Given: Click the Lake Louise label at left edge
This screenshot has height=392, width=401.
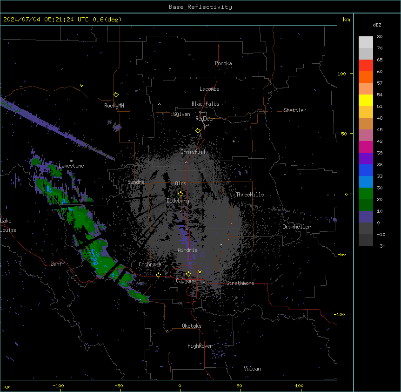Looking at the screenshot, I should click(8, 225).
